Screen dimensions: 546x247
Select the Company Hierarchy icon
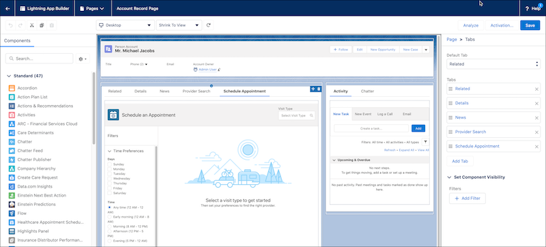coord(12,169)
